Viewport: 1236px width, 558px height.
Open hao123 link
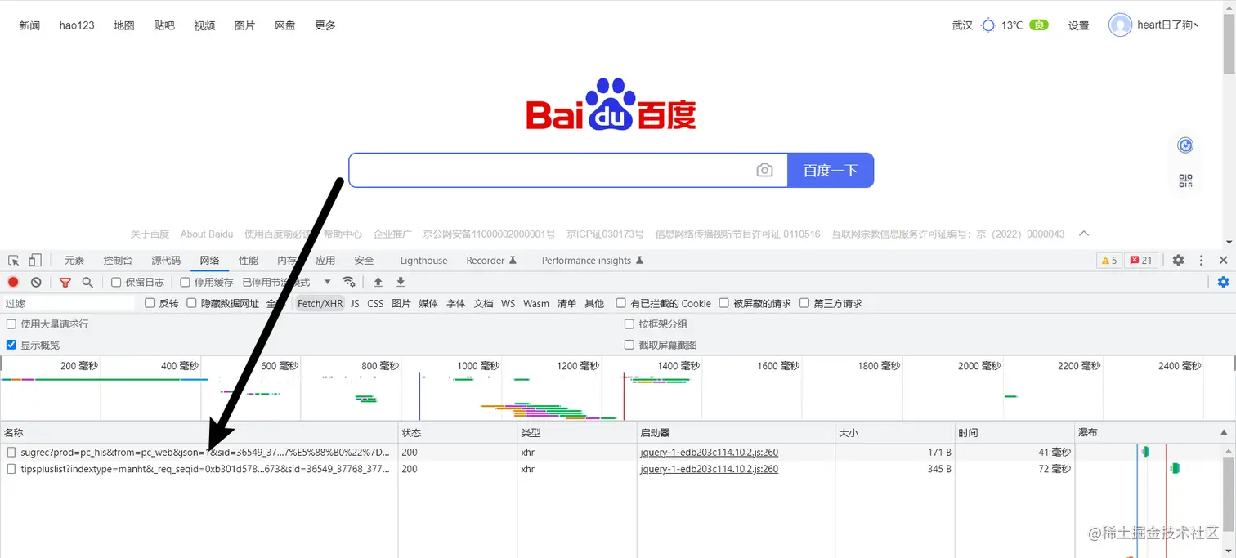pos(77,25)
